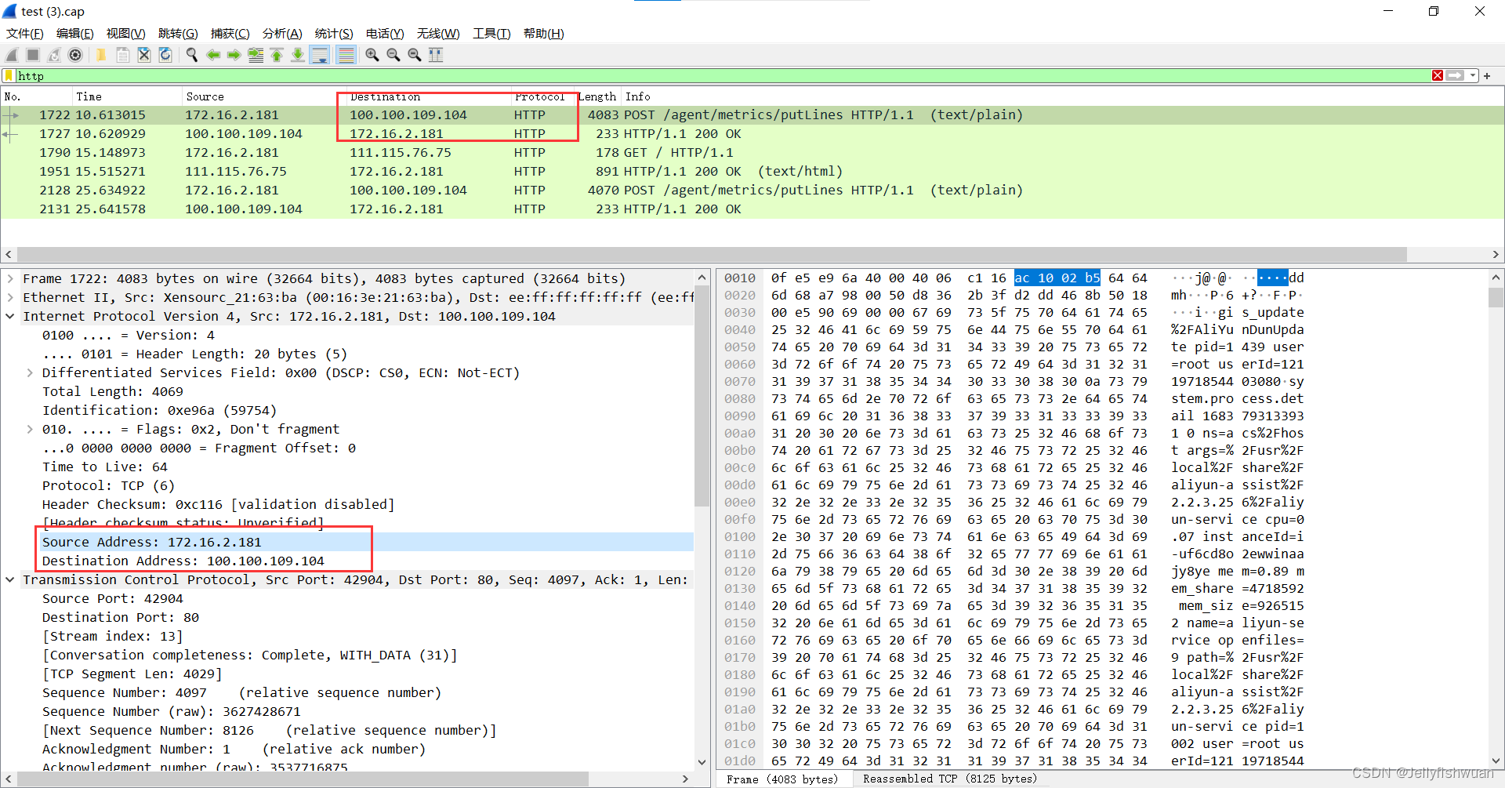Click the hex pane vertical scrollbar thumb
This screenshot has height=788, width=1505.
[x=1496, y=297]
